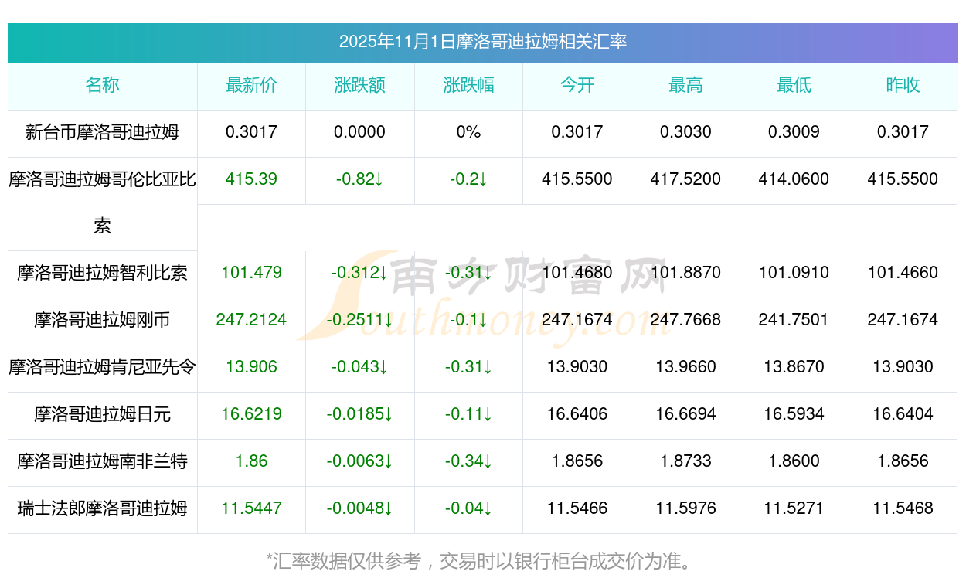Click the 最新价 column header

(251, 85)
